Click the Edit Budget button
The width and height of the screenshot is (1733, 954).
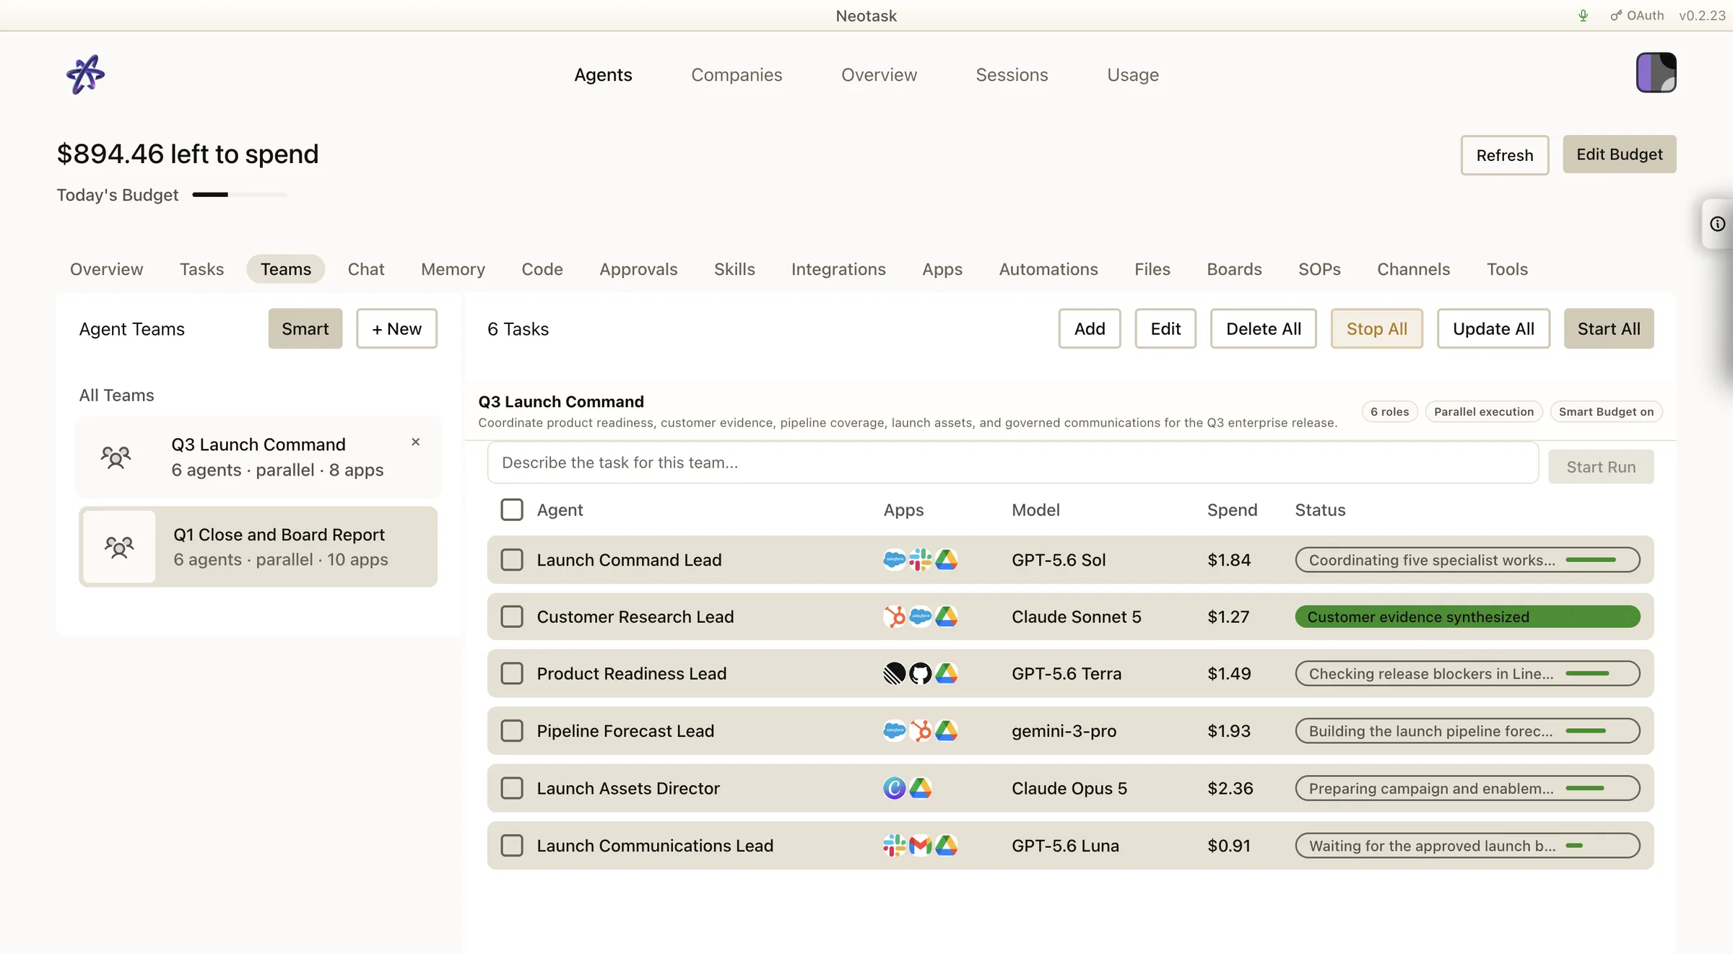click(x=1620, y=154)
